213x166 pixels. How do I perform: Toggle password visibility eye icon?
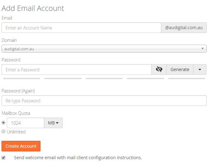point(159,70)
